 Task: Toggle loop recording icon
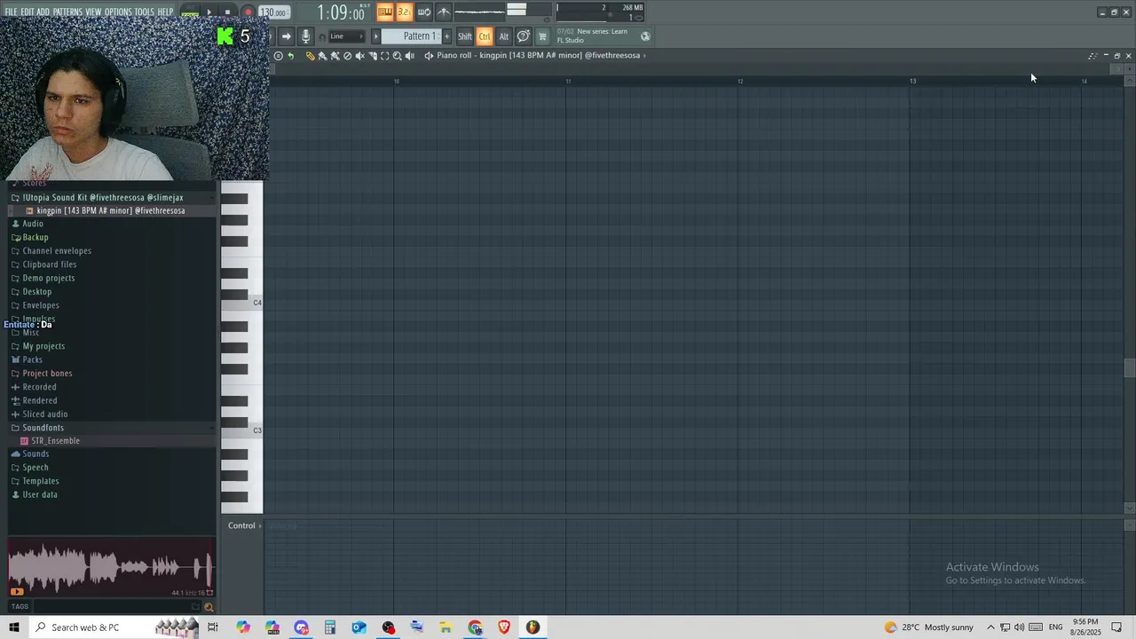pyautogui.click(x=424, y=12)
